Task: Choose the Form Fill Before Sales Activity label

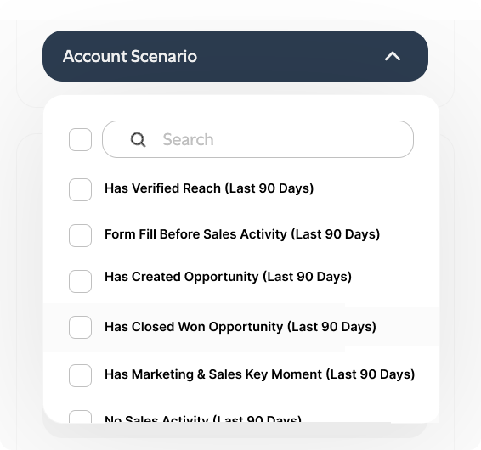Action: coord(242,234)
